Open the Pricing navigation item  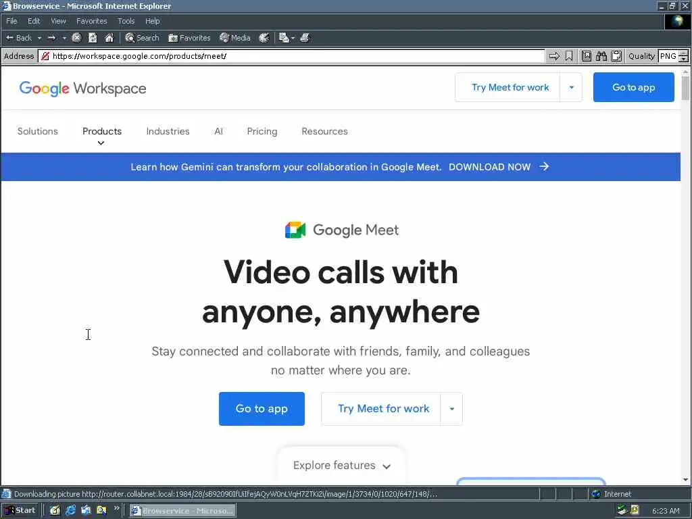click(262, 131)
